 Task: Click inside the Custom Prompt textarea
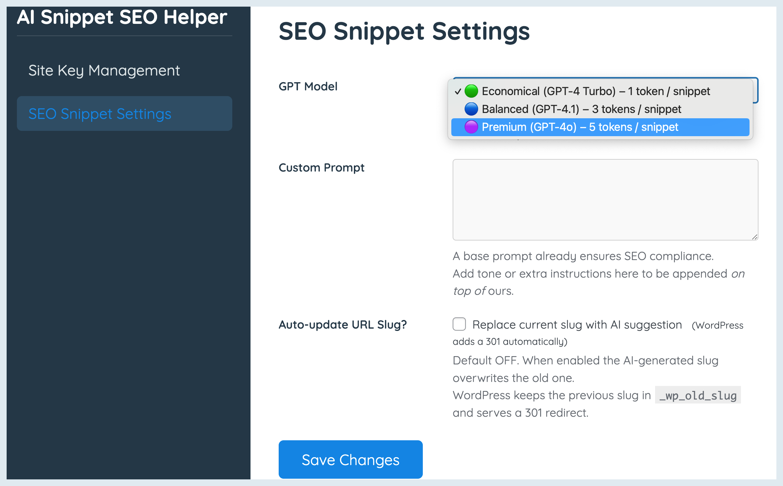tap(605, 199)
